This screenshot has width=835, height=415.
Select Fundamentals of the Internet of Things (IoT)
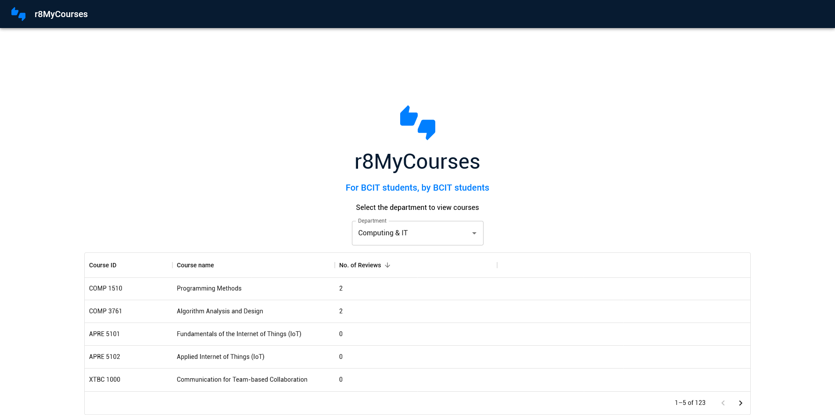pos(239,334)
